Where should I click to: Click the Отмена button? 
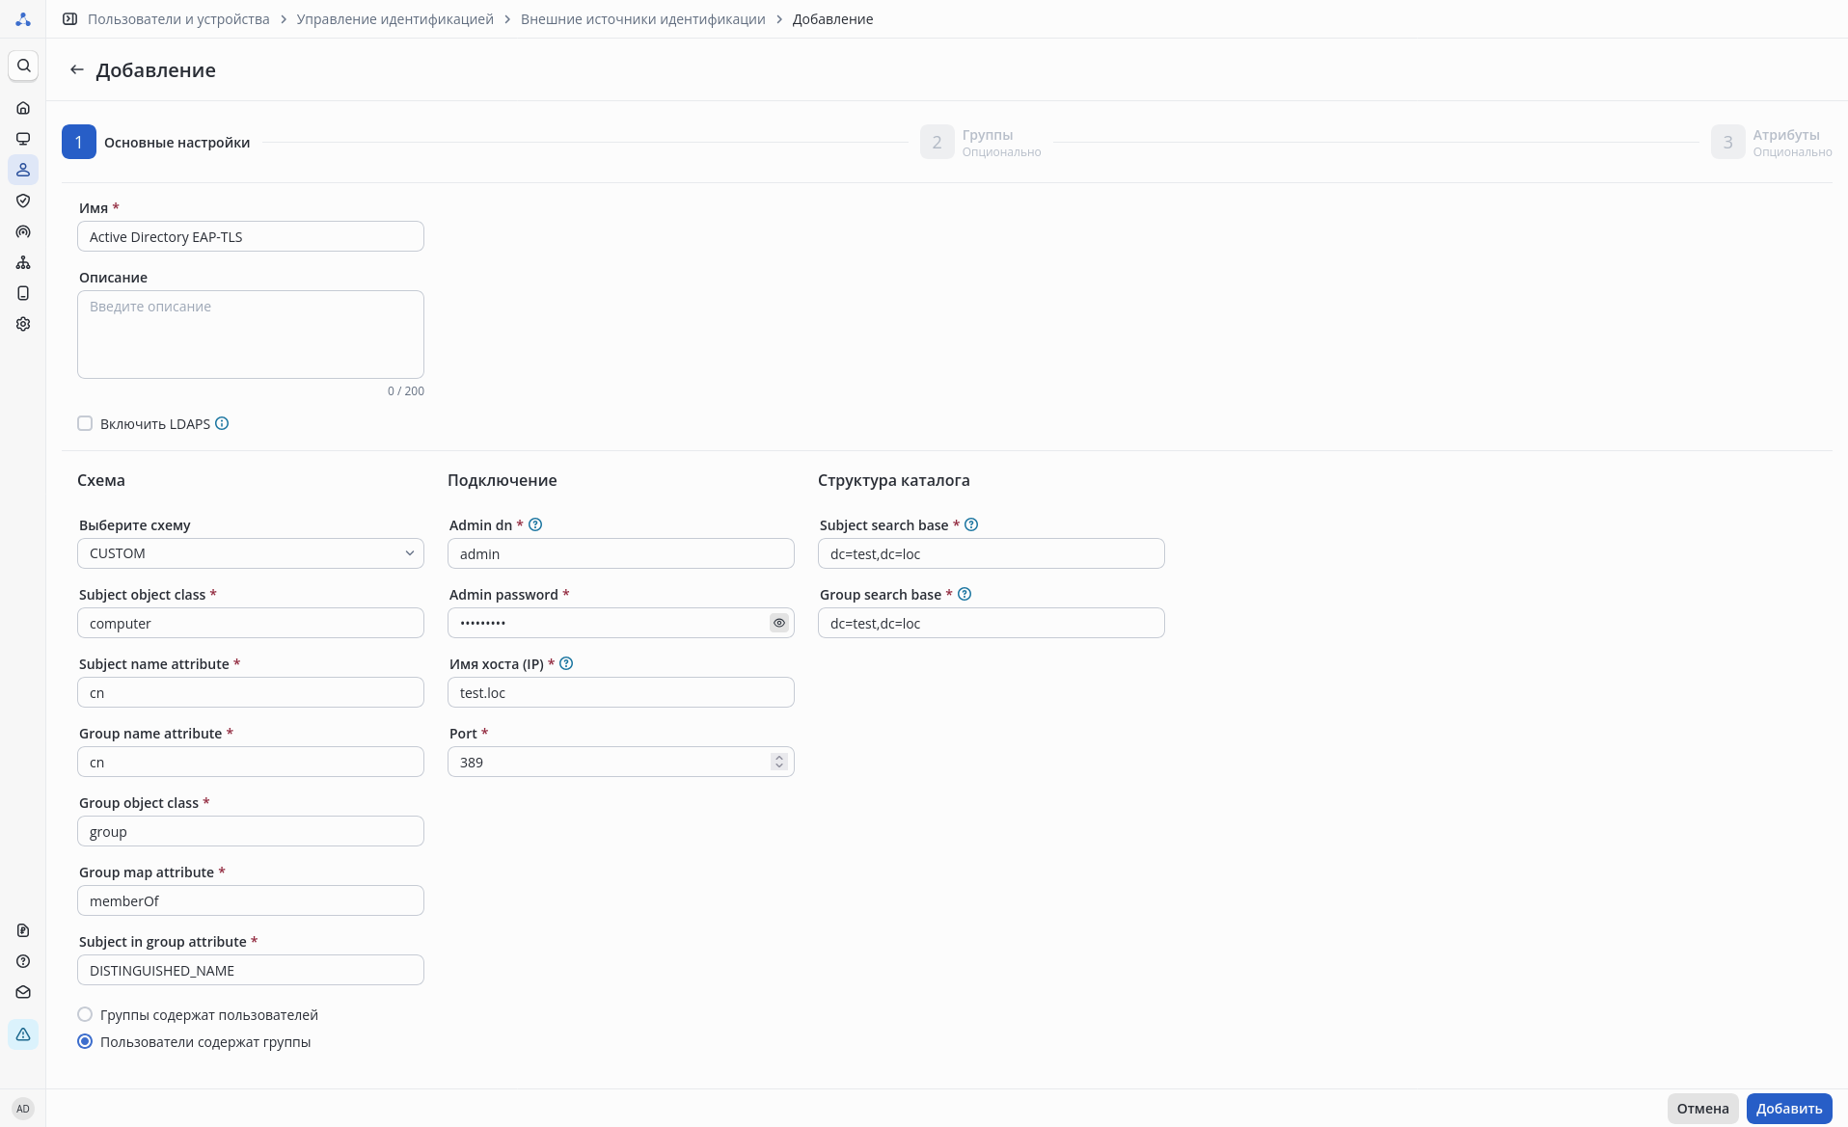pos(1702,1109)
